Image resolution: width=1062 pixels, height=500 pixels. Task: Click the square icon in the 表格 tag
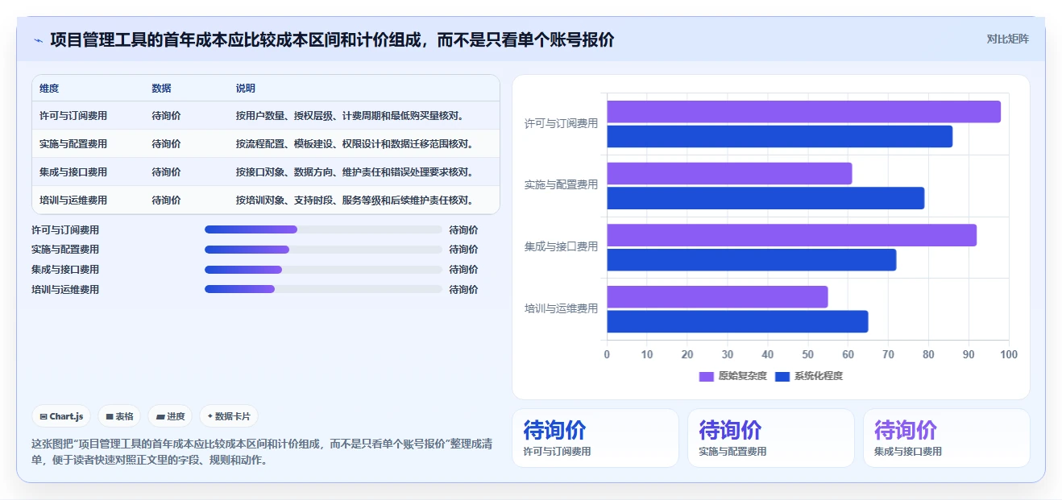pos(110,416)
